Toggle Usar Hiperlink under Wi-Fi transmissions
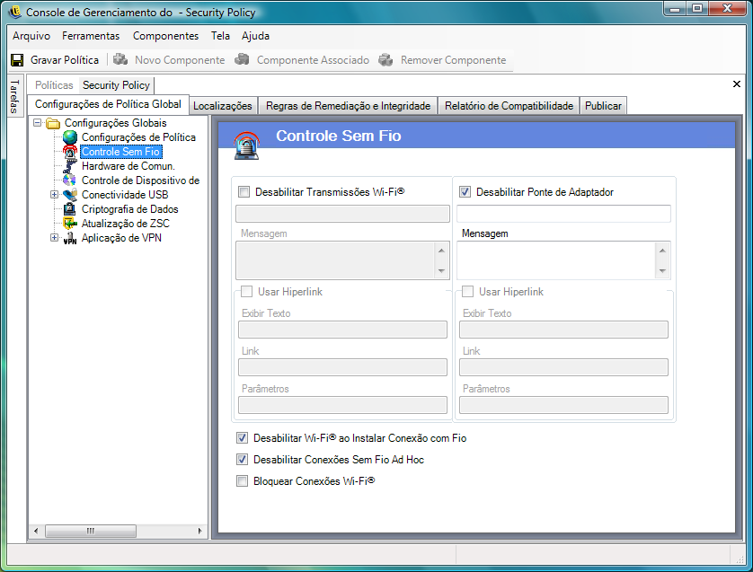This screenshot has height=572, width=753. click(246, 291)
